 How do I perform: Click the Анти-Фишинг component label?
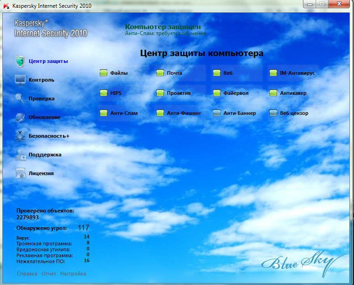coord(184,113)
